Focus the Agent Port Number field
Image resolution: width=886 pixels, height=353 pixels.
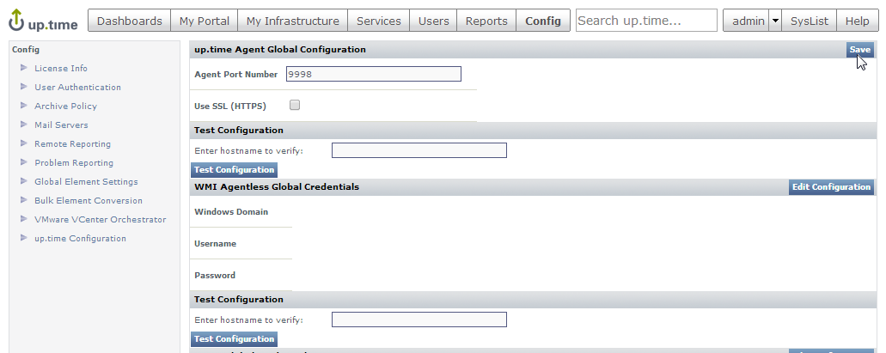coord(373,74)
